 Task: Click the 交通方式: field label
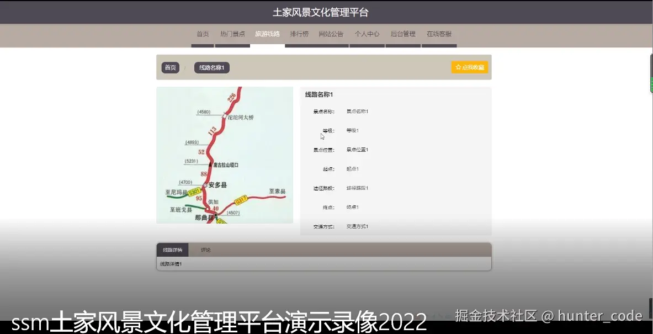pyautogui.click(x=323, y=226)
